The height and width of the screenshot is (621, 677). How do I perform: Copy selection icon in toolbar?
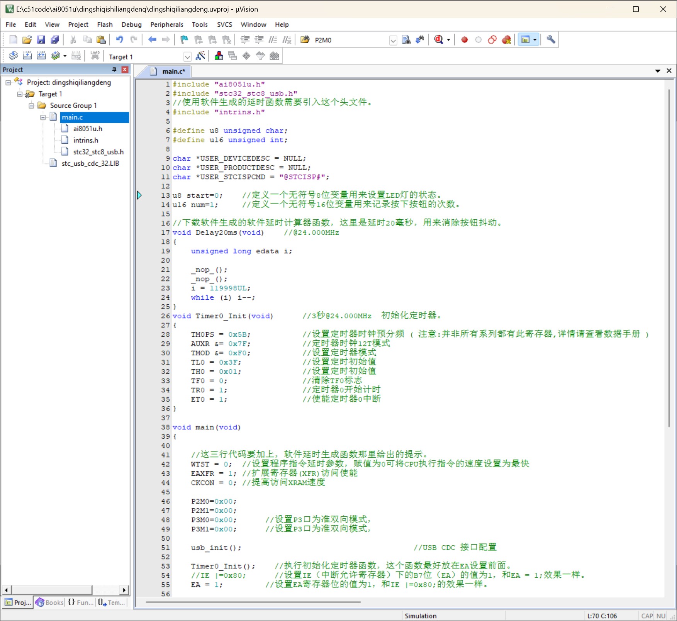pyautogui.click(x=87, y=40)
